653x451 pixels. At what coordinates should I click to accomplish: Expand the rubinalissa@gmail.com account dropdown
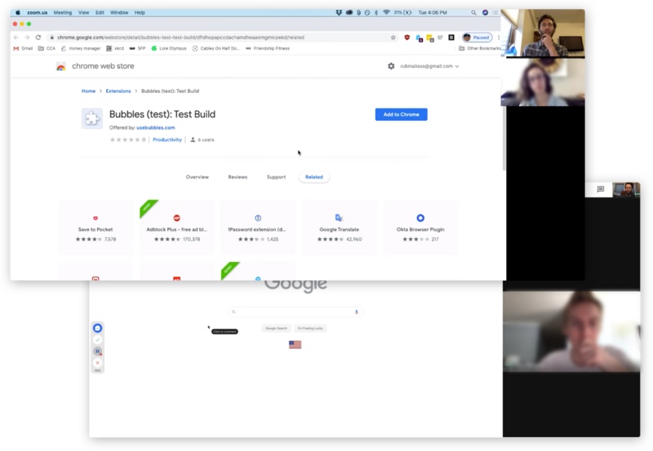tap(429, 66)
